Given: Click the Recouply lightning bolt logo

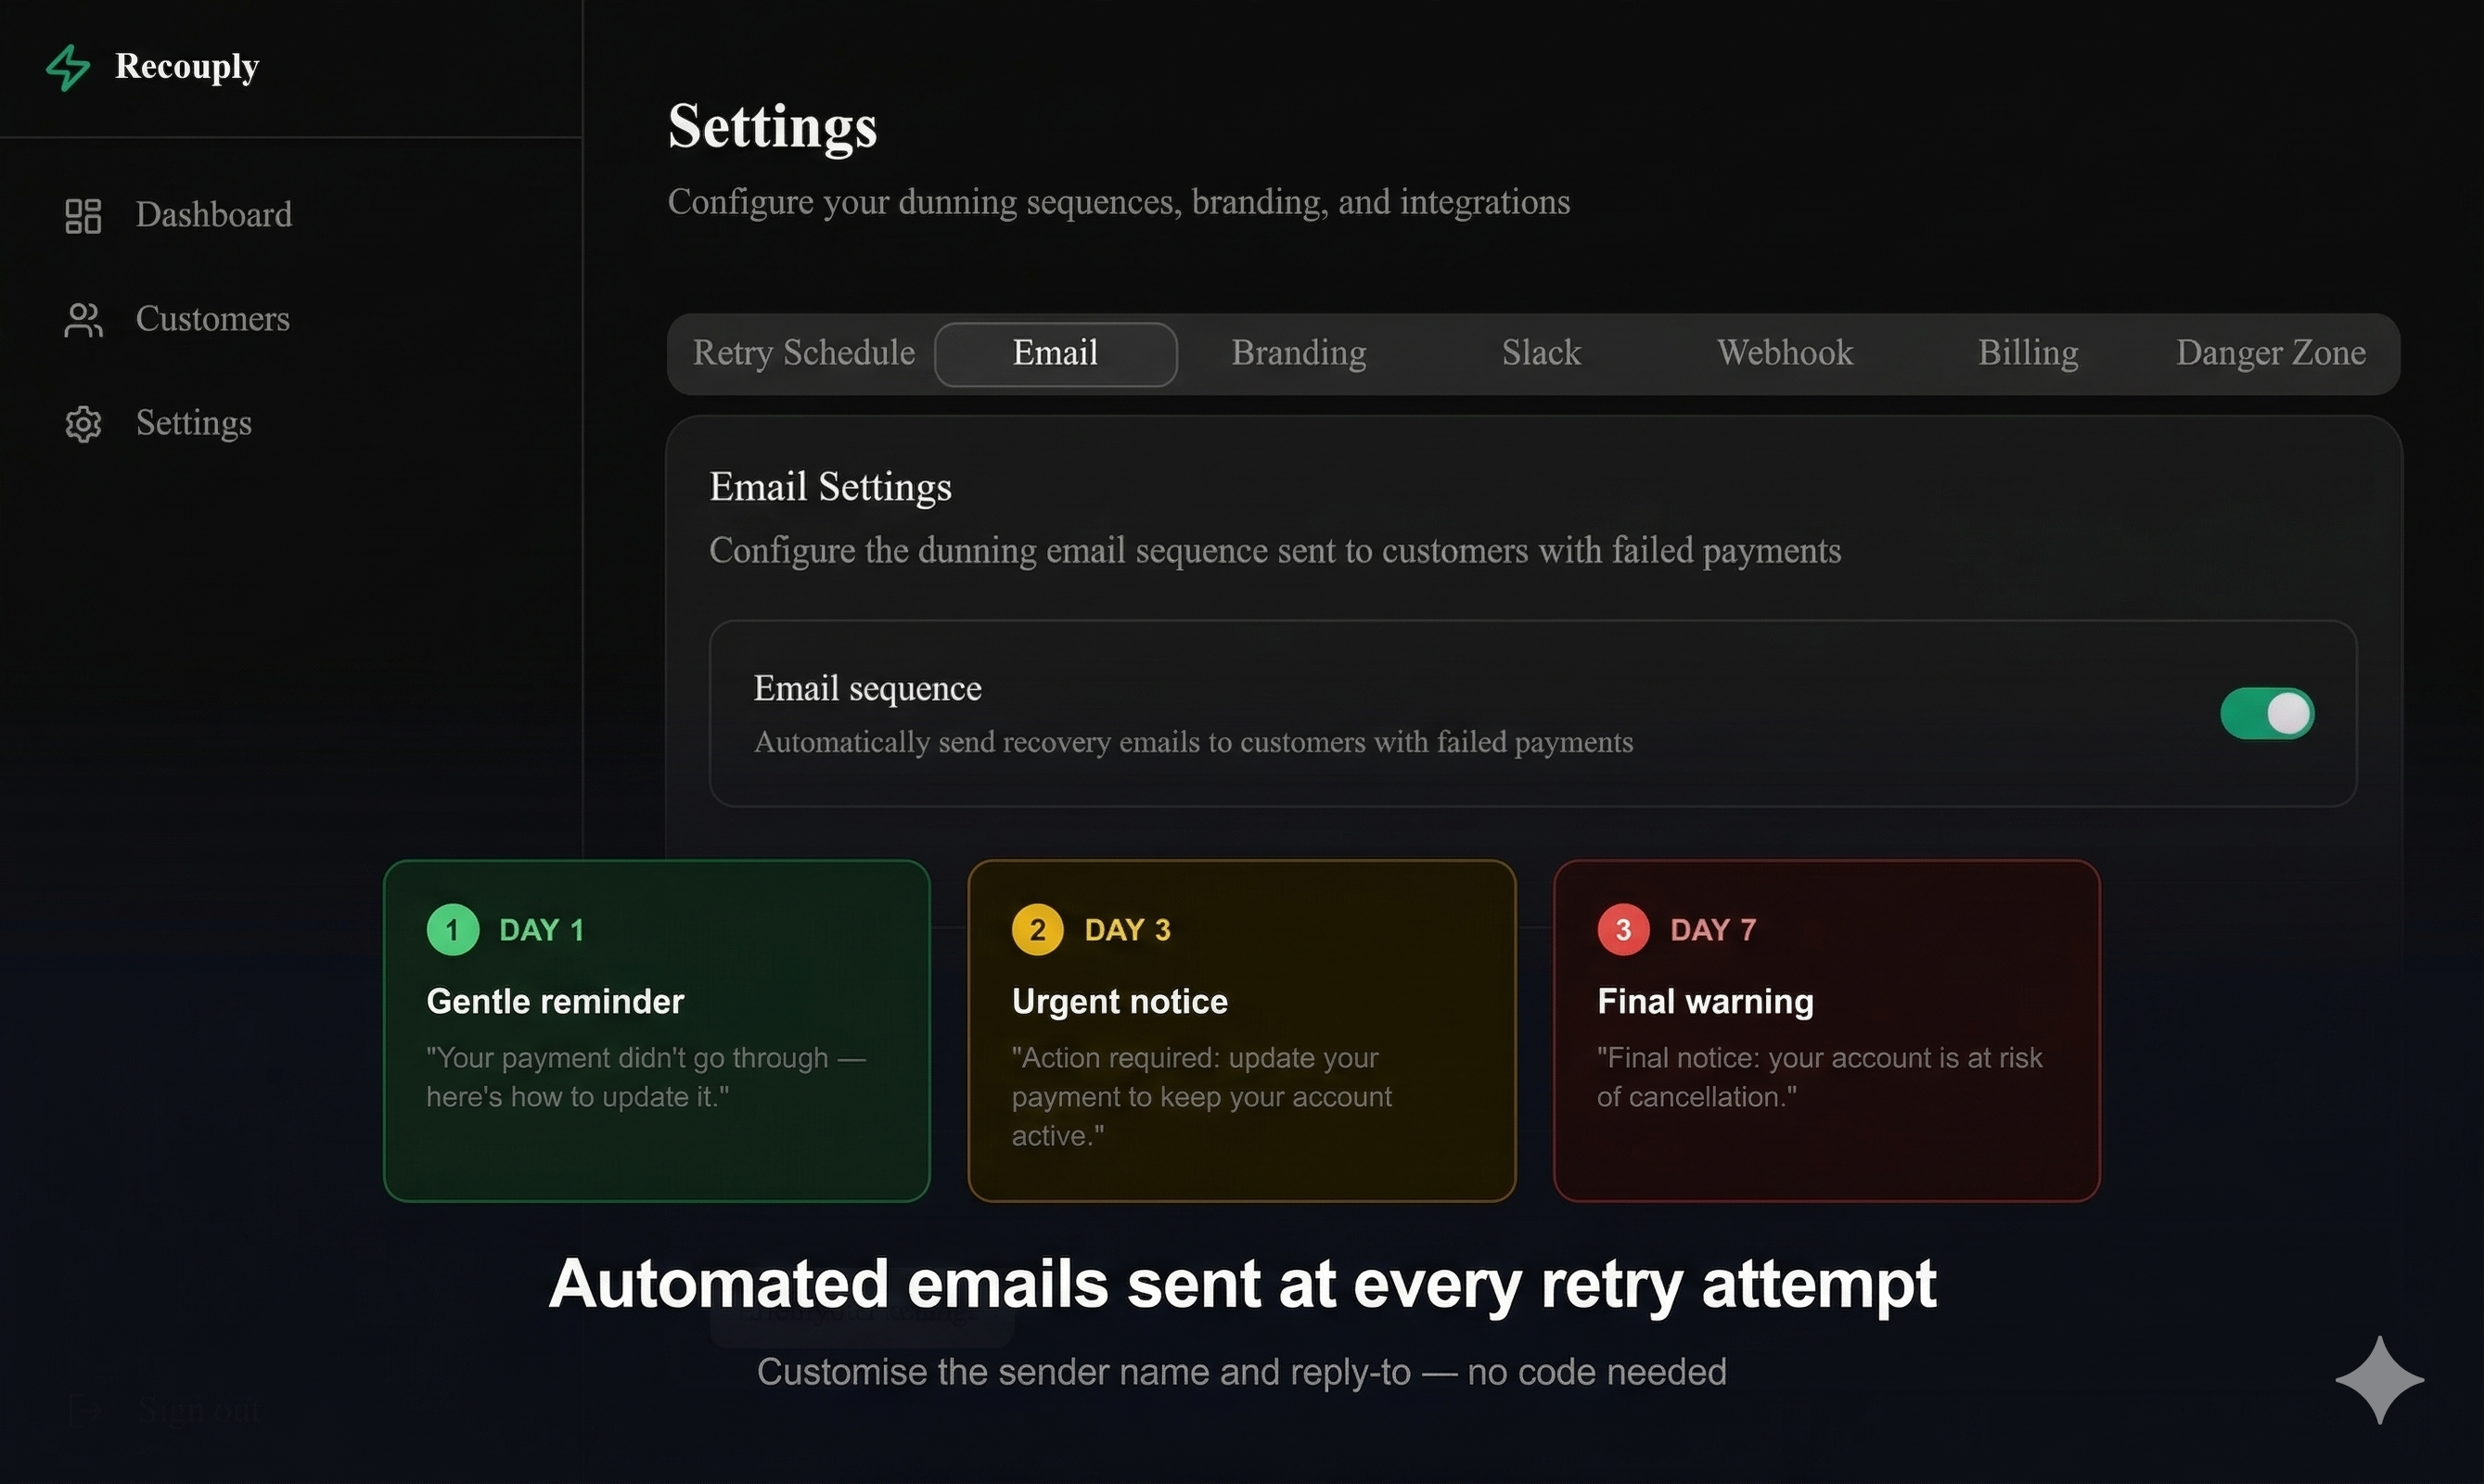Looking at the screenshot, I should (x=68, y=67).
